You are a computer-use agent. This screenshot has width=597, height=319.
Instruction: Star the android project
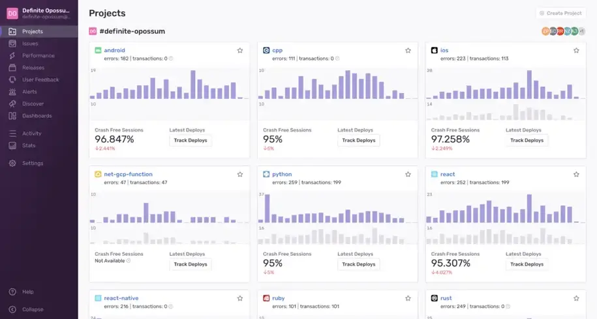[240, 50]
